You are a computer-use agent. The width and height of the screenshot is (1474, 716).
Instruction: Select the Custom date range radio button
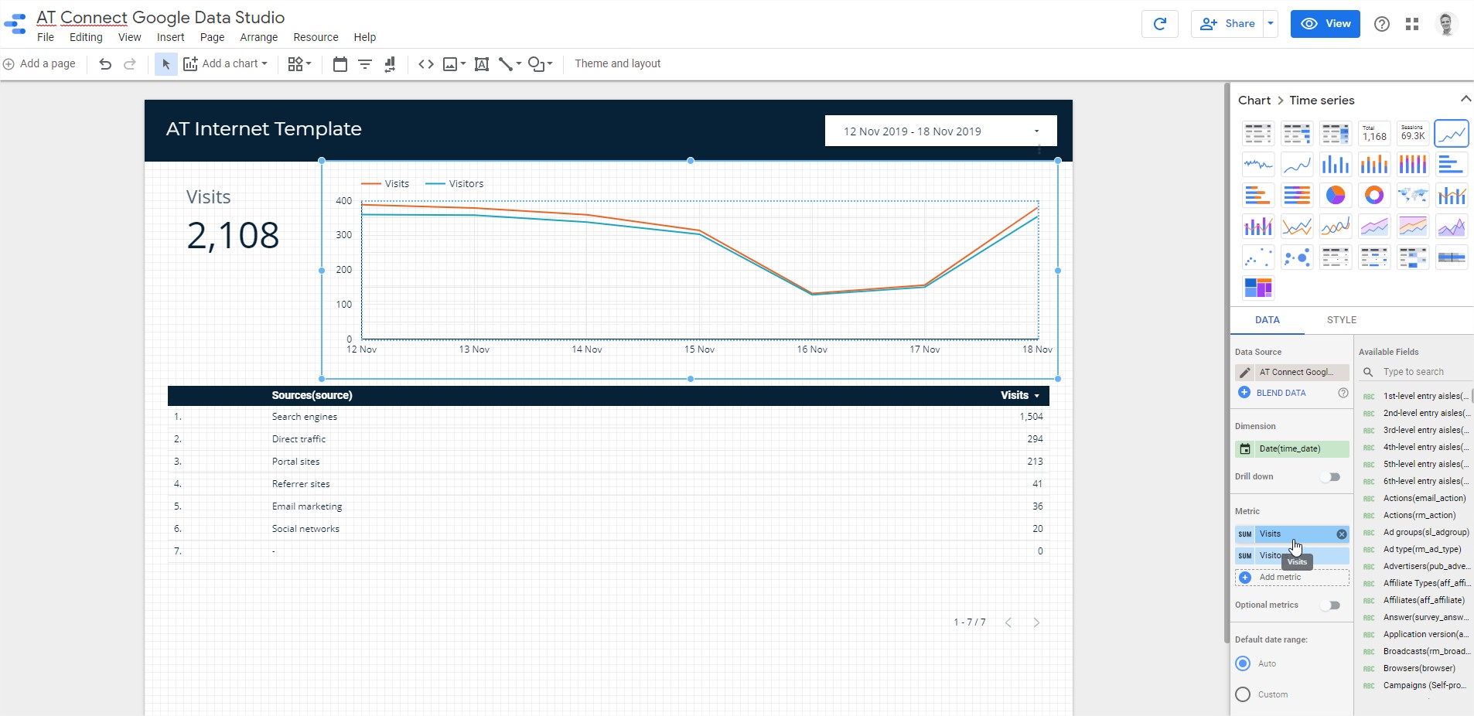(x=1243, y=694)
